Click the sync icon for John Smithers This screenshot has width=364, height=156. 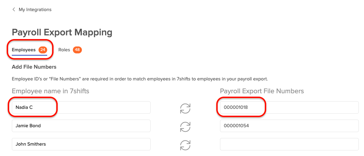pyautogui.click(x=185, y=145)
